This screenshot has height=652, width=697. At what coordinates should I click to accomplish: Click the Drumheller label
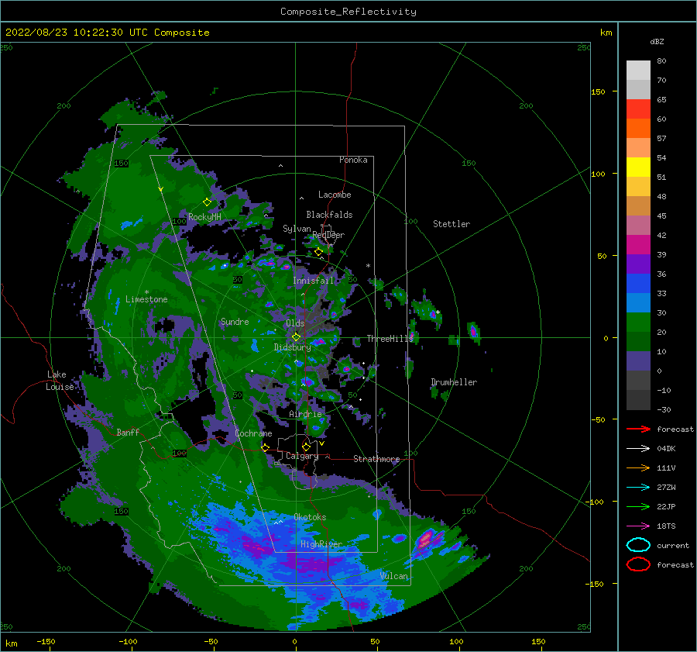point(454,382)
